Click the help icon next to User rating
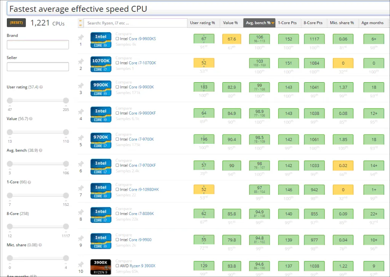 point(41,87)
